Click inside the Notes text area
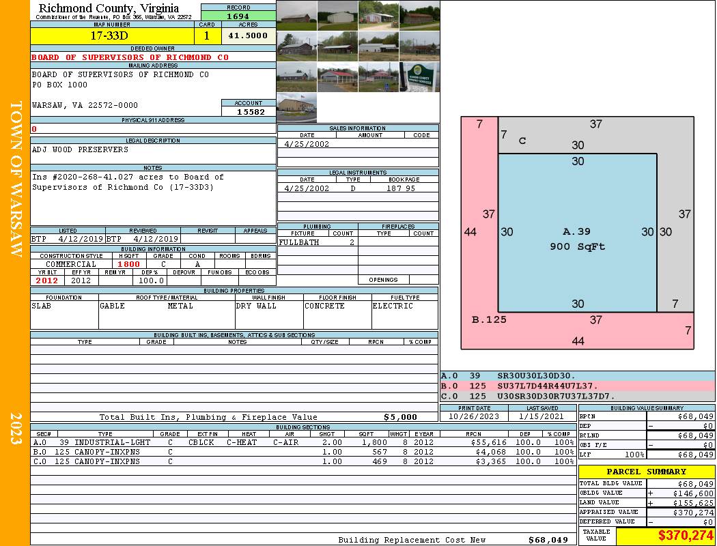Viewport: 717px width, 546px height. click(x=153, y=198)
